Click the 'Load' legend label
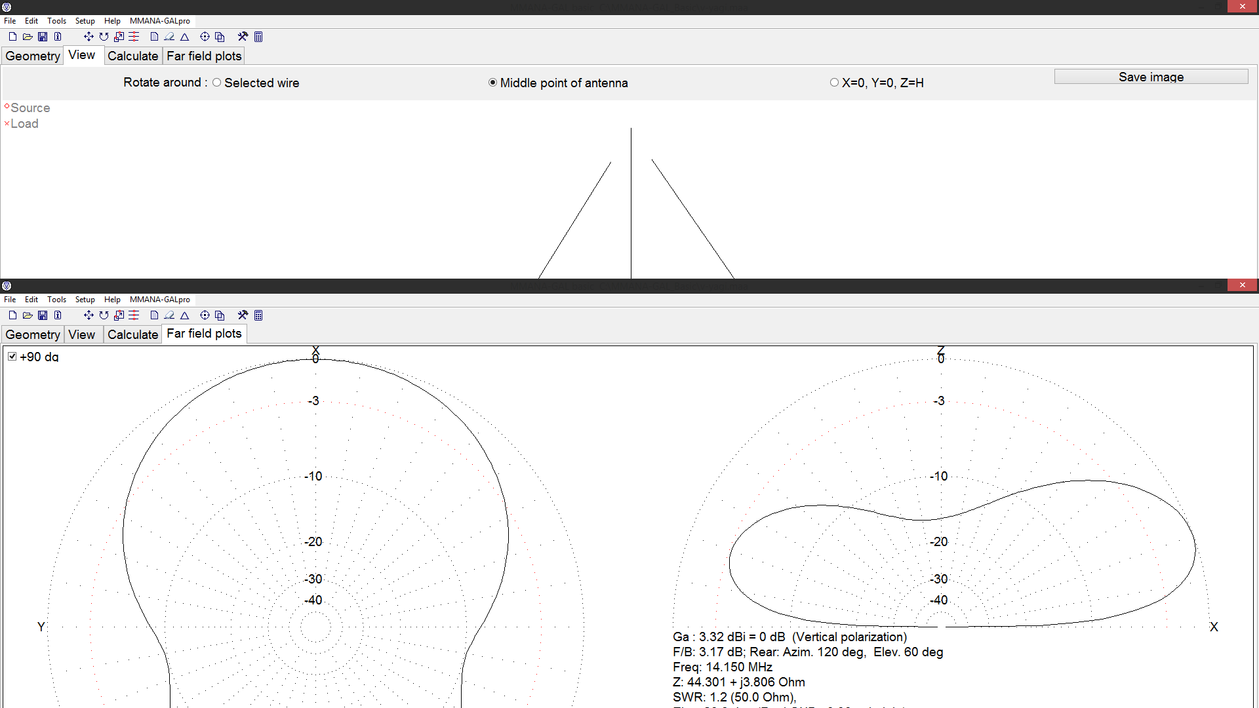 tap(24, 124)
